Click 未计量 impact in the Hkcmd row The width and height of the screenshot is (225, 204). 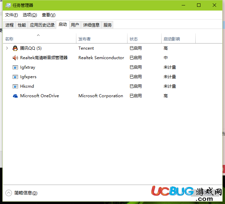tap(170, 86)
